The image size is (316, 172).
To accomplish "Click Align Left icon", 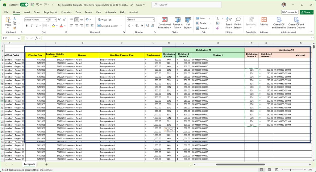I will 72,26.
